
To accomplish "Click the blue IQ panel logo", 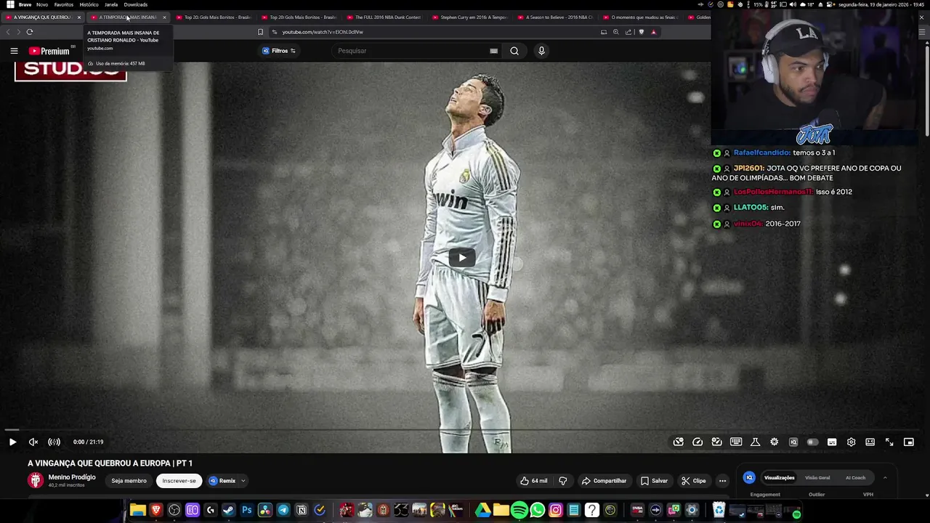I will [749, 477].
